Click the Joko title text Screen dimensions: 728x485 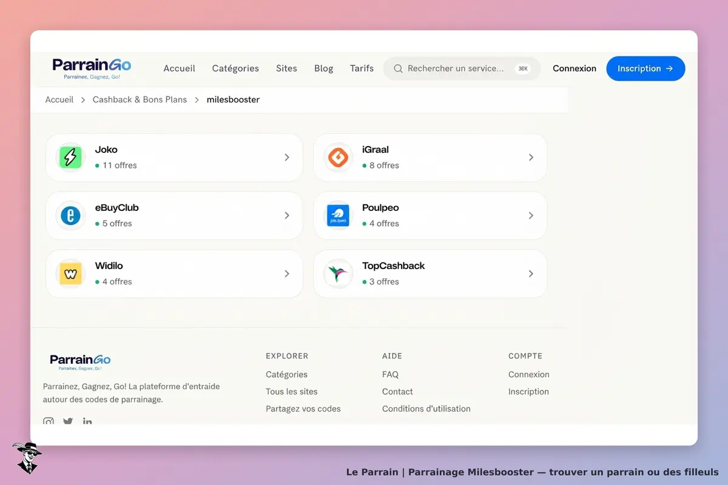(106, 150)
